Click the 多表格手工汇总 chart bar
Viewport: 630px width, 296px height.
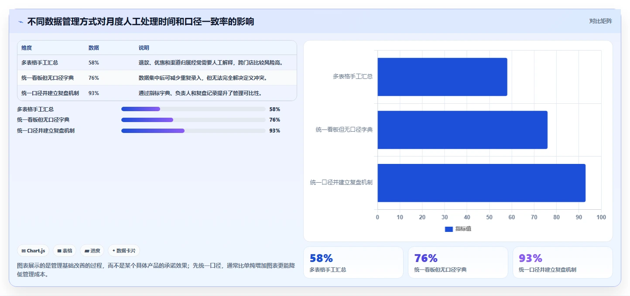click(x=442, y=77)
